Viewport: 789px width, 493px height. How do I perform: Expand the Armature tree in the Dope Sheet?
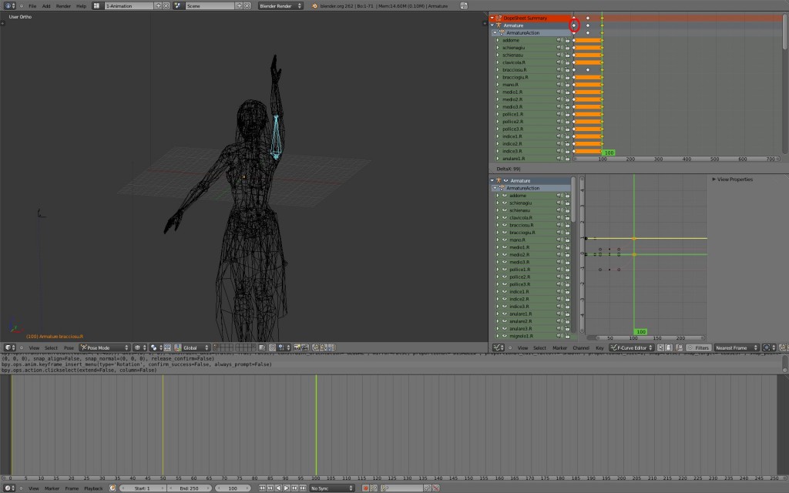pyautogui.click(x=492, y=25)
